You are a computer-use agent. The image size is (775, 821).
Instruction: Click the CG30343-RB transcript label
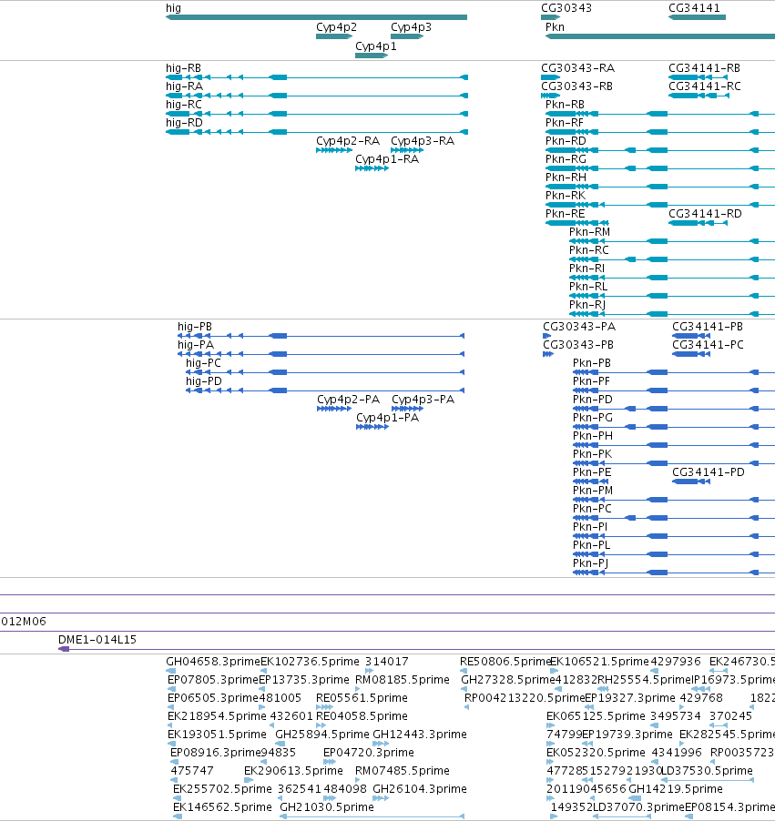[577, 86]
